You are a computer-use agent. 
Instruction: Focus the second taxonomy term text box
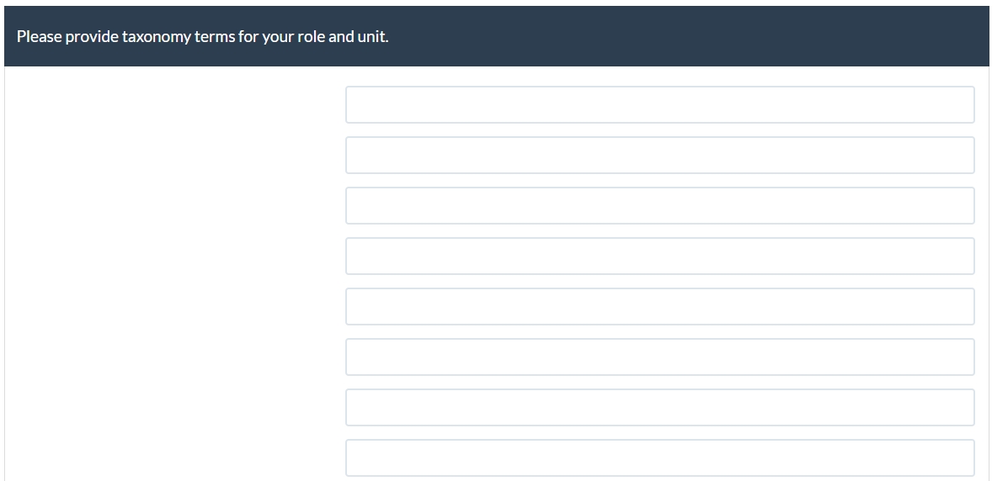[659, 155]
